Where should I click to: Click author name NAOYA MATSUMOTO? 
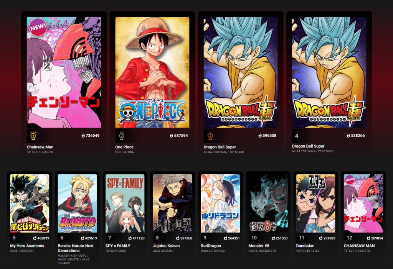tap(262, 251)
